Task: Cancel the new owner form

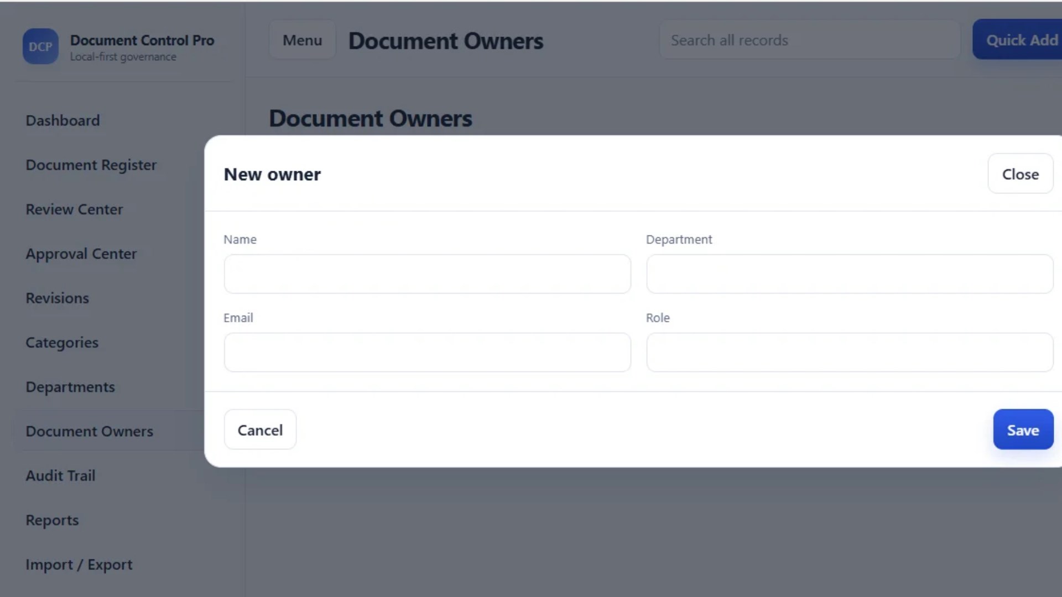Action: pos(260,430)
